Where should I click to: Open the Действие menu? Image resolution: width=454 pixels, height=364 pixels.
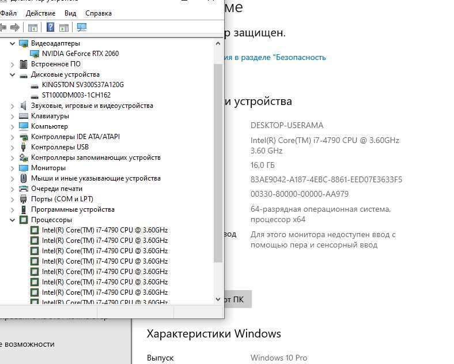40,13
